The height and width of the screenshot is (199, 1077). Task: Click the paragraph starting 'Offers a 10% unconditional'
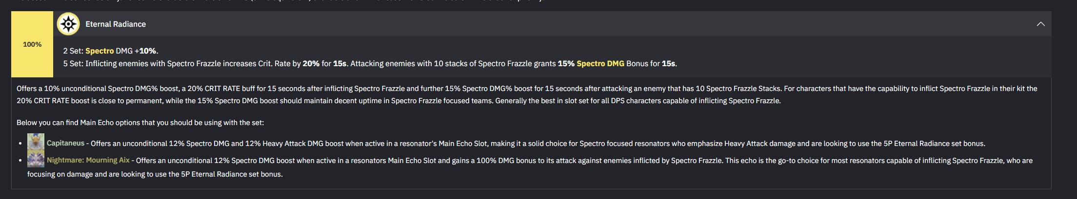527,94
